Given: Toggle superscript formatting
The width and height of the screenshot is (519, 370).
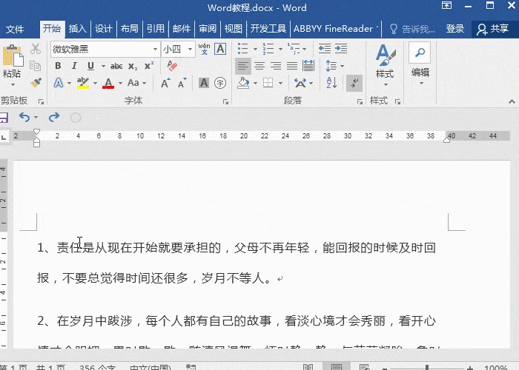Looking at the screenshot, I should pos(149,66).
